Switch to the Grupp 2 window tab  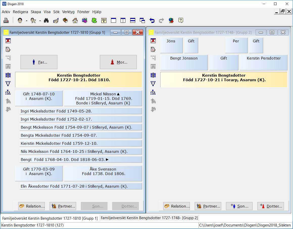click(x=149, y=218)
